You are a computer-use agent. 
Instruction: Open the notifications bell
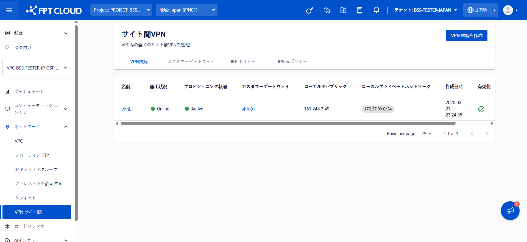point(376,10)
